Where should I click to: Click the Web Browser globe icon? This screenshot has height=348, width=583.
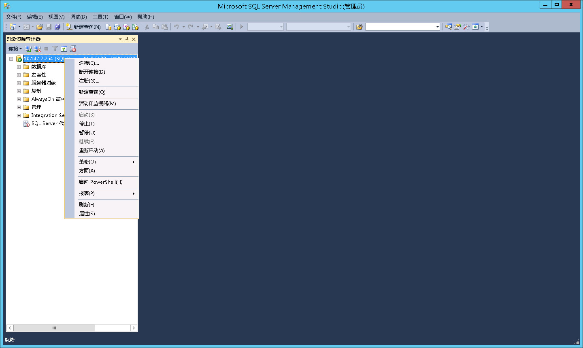click(x=476, y=27)
